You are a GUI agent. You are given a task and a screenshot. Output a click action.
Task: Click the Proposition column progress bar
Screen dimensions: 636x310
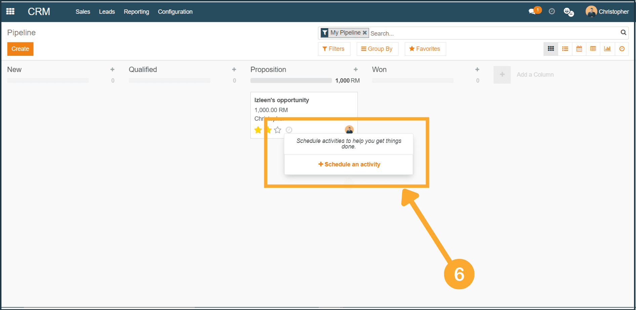[x=291, y=81]
